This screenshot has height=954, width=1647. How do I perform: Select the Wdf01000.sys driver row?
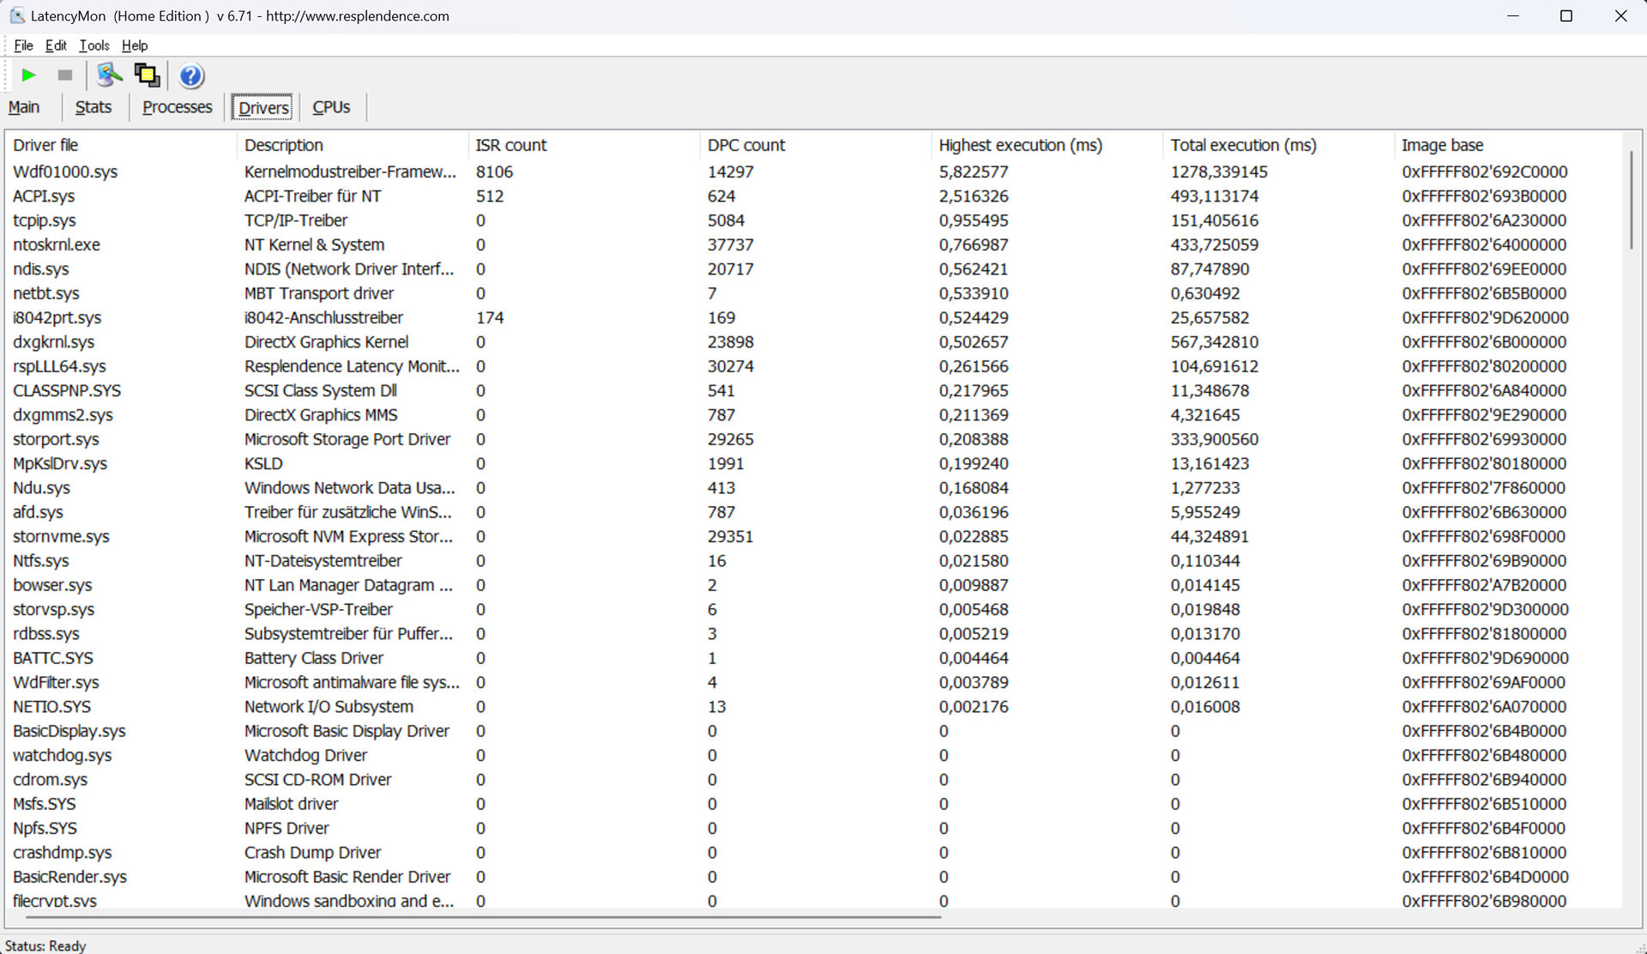65,172
